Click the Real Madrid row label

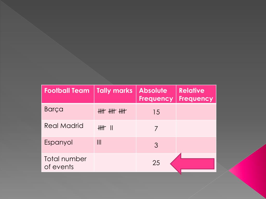[x=64, y=126]
